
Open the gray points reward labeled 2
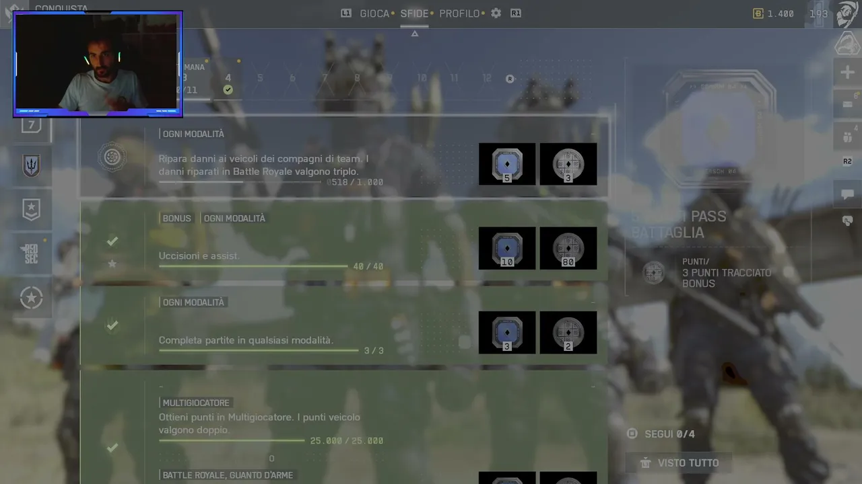568,332
